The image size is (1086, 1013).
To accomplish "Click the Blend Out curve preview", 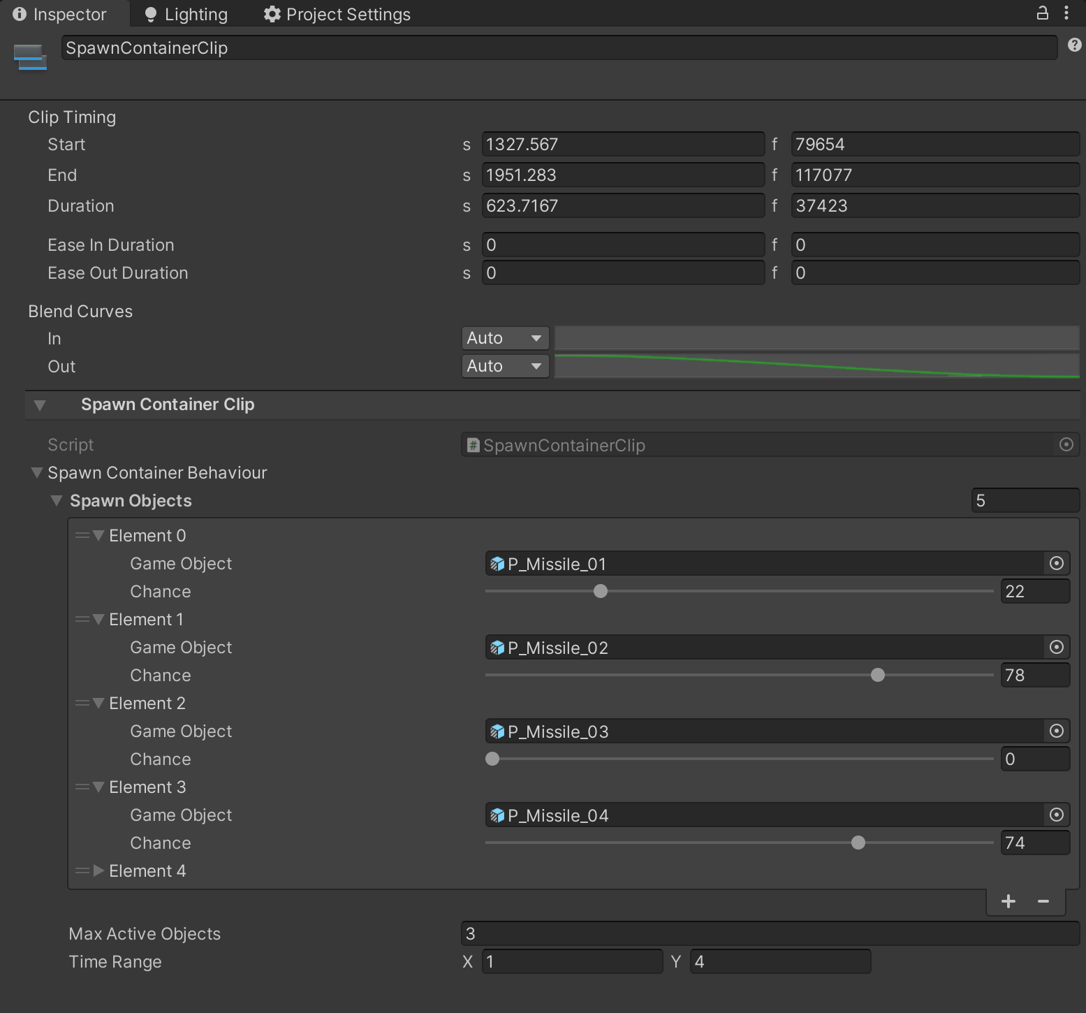I will click(816, 366).
